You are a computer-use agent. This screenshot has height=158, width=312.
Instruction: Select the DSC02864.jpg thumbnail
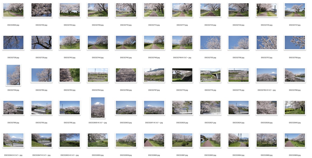pyautogui.click(x=239, y=140)
